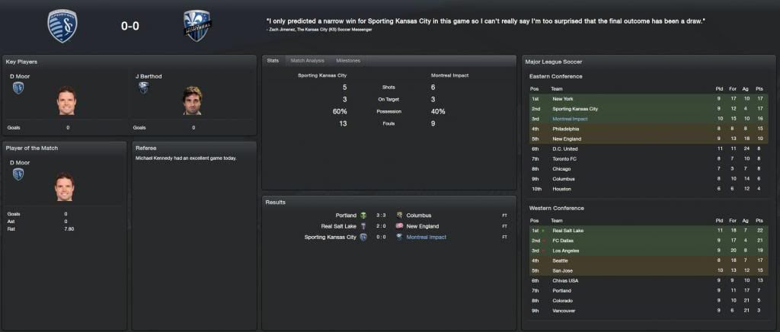Click the Real Salt Lake badge in Results
This screenshot has width=780, height=332.
[363, 226]
